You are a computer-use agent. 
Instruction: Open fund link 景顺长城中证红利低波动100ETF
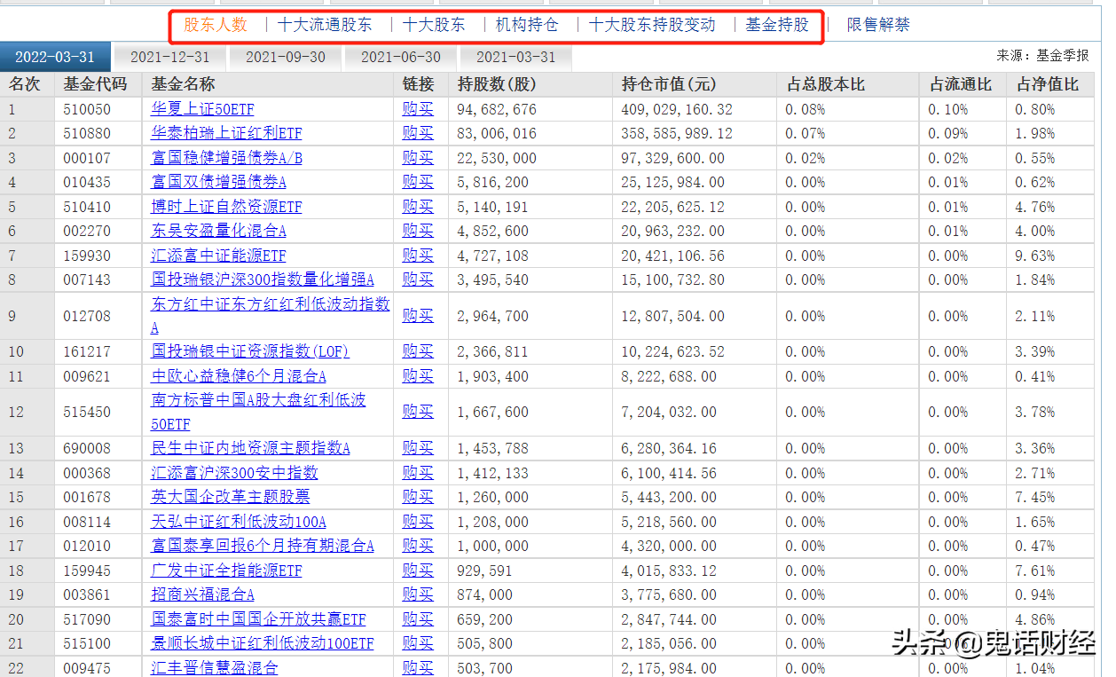tap(263, 643)
